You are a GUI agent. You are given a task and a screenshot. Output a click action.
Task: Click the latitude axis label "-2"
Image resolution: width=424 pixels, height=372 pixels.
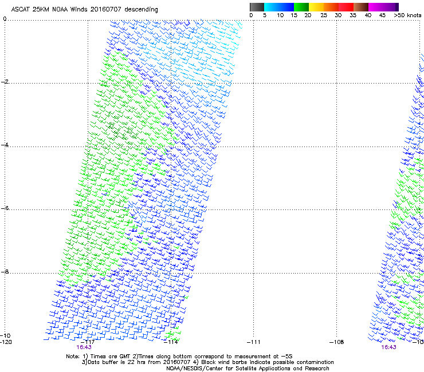[5, 82]
